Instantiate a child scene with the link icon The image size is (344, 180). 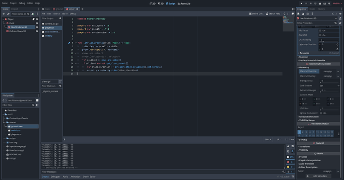pos(8,14)
